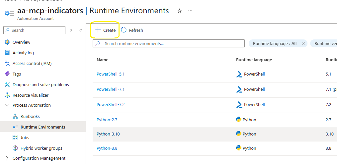The height and width of the screenshot is (164, 337).
Task: Open the Python-3.10 environment link
Action: point(108,134)
